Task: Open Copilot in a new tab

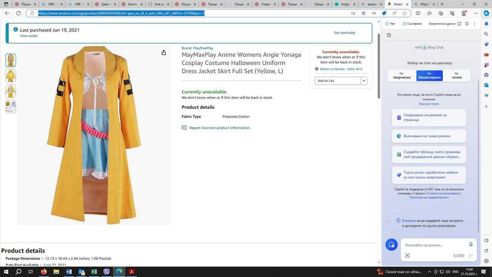Action: tap(460, 24)
